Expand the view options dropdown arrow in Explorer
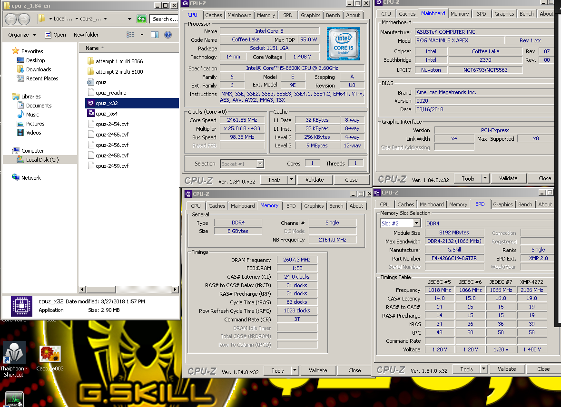 point(142,35)
